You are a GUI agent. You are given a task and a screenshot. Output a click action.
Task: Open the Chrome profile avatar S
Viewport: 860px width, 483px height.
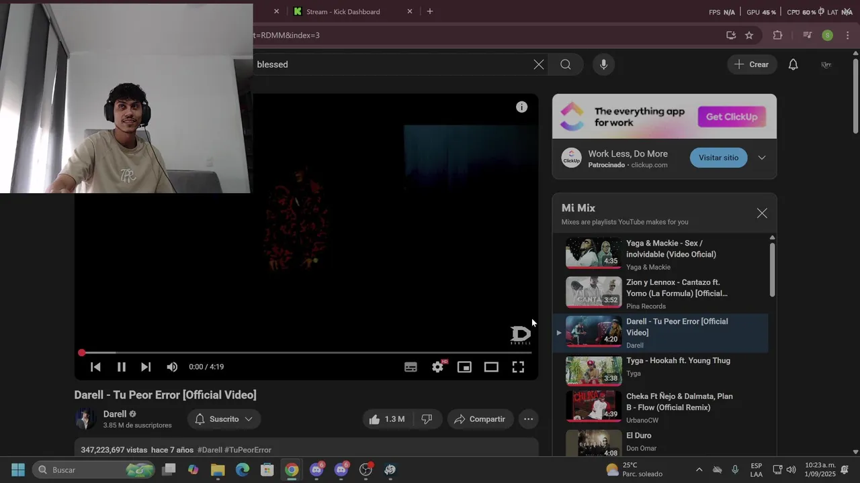click(828, 35)
